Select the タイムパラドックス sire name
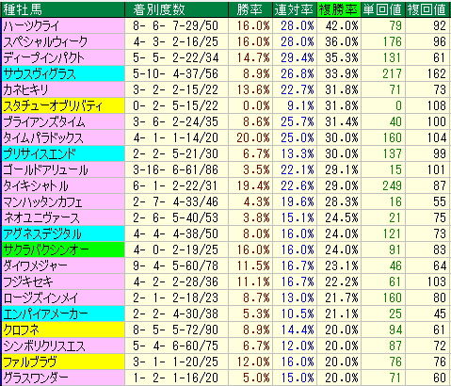The width and height of the screenshot is (451, 386). pos(43,137)
